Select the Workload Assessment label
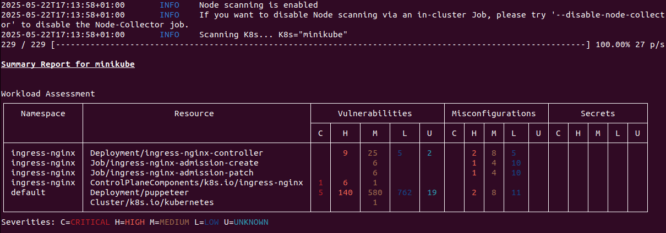Screen dimensions: 666x233 48,94
